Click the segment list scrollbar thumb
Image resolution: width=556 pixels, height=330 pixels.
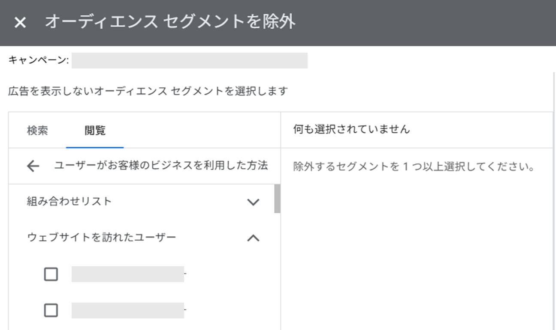coord(277,199)
